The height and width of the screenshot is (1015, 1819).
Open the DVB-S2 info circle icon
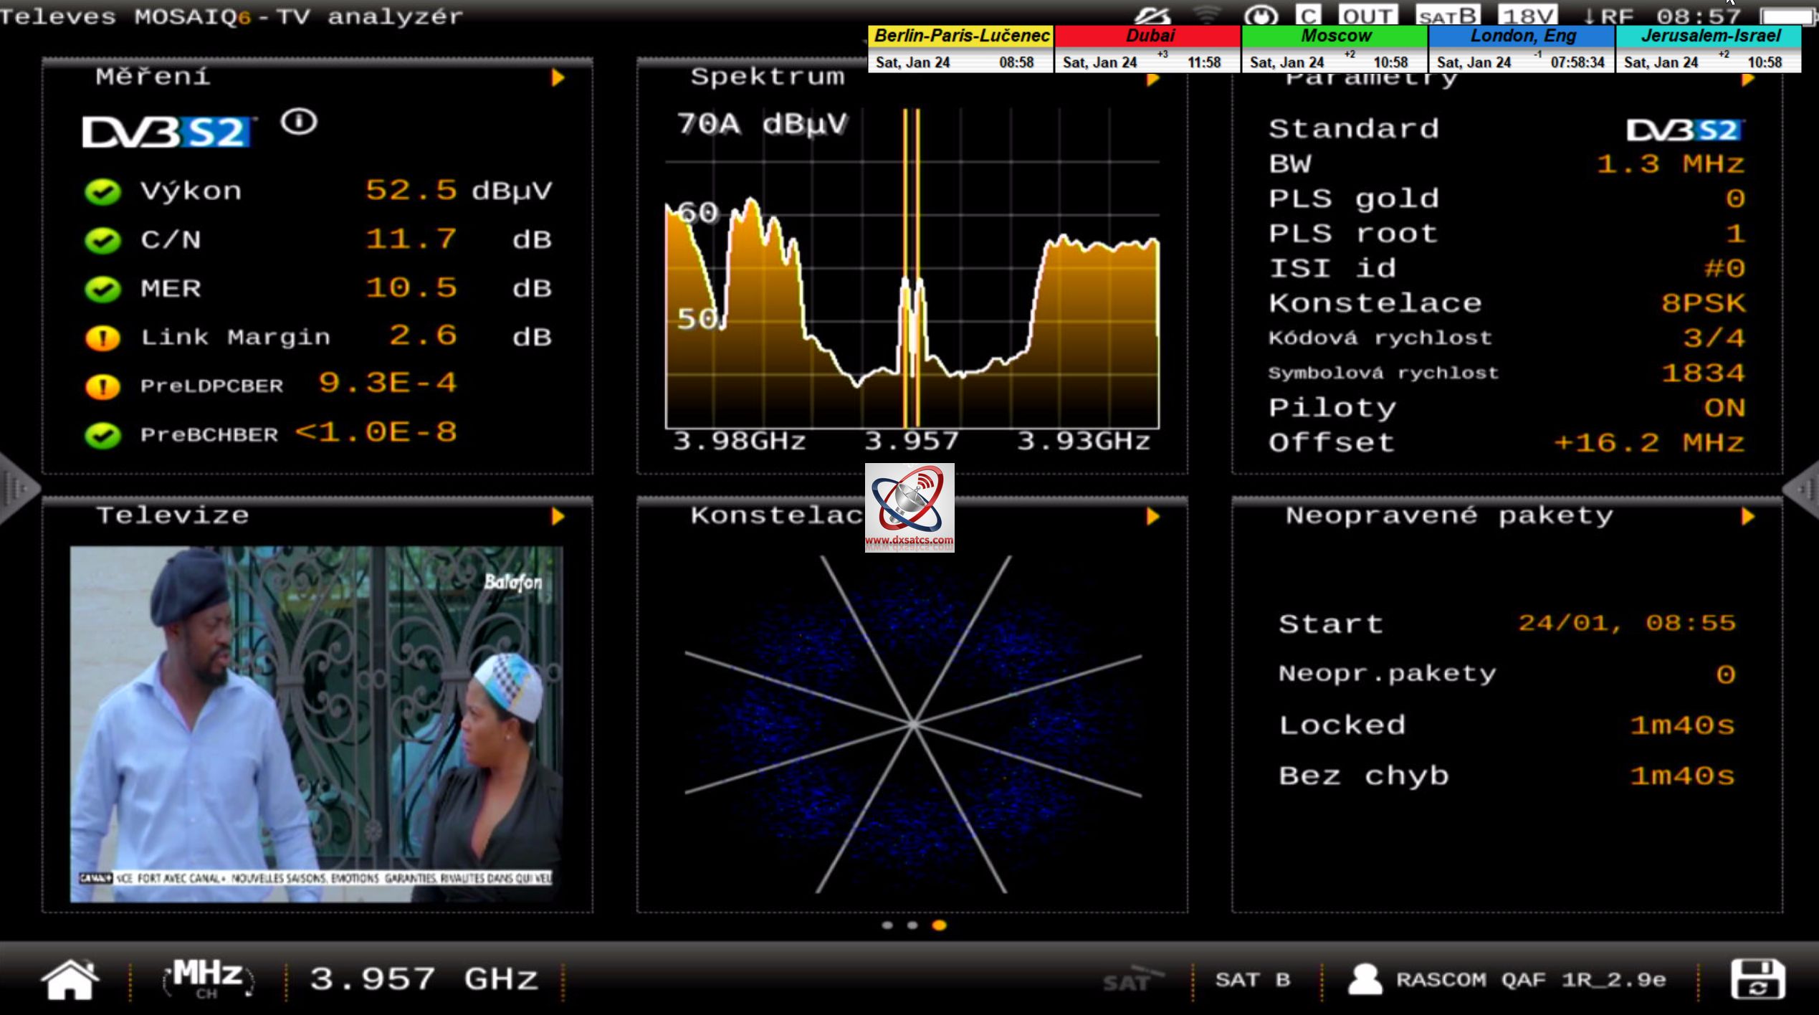(x=299, y=122)
